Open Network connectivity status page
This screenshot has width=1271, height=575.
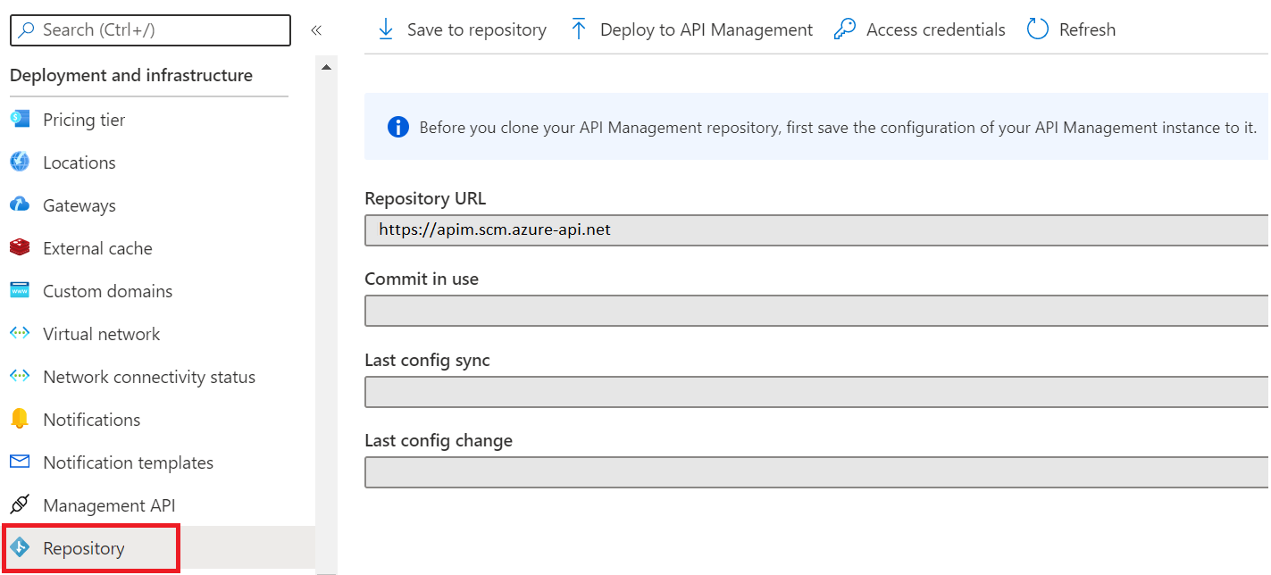click(149, 377)
